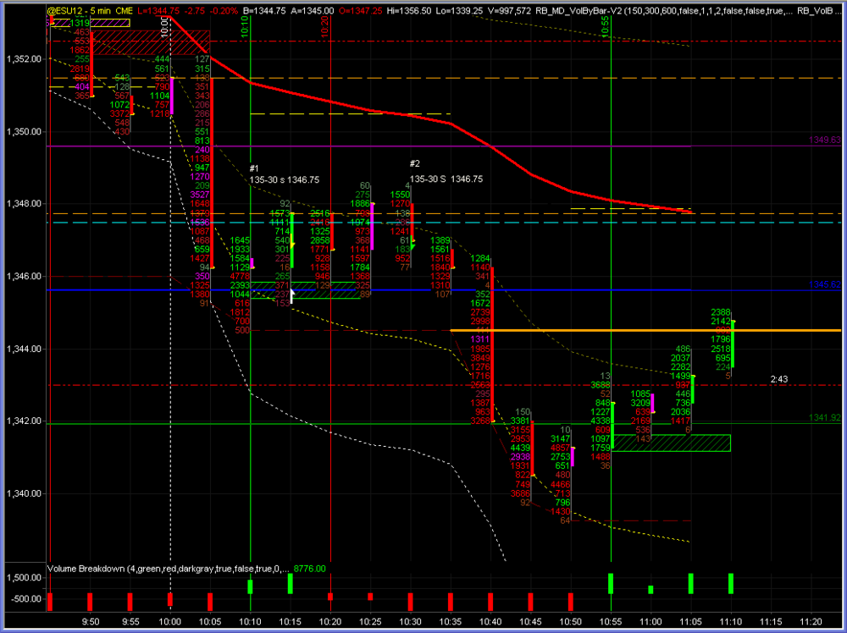Click the 1,342.00 price axis label
The height and width of the screenshot is (633, 847).
24,421
